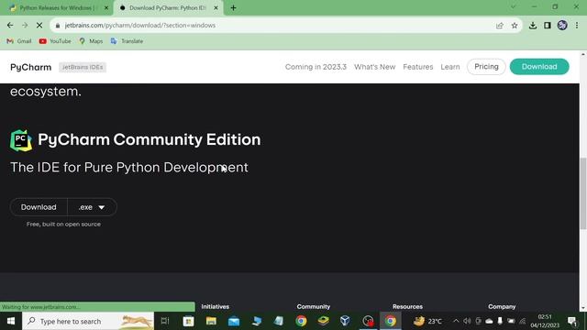The height and width of the screenshot is (330, 587).
Task: Open Coming in 2023.3 menu item
Action: [316, 67]
